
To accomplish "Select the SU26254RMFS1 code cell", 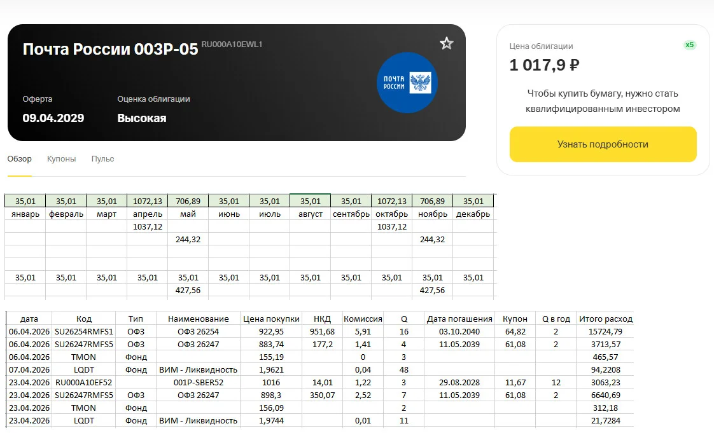I will (x=84, y=331).
